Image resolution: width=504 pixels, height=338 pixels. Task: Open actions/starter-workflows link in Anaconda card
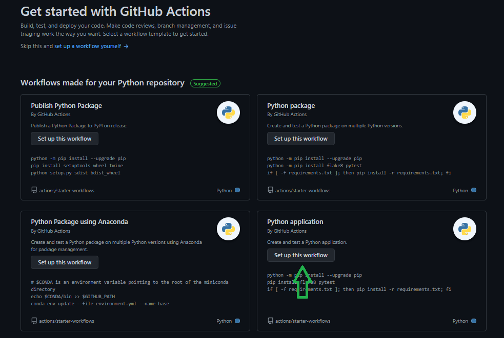(x=67, y=321)
